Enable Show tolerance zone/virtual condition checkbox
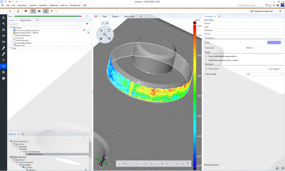This screenshot has height=171, width=285. [x=207, y=60]
